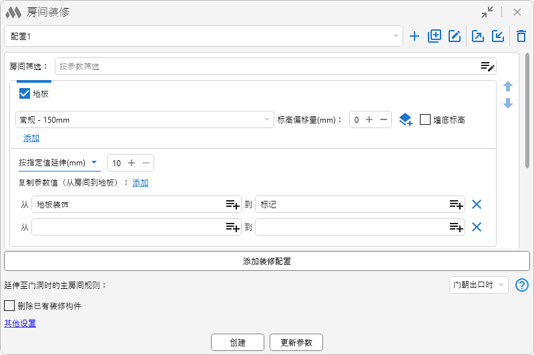This screenshot has height=355, width=534.
Task: Import a configuration
Action: (x=498, y=37)
